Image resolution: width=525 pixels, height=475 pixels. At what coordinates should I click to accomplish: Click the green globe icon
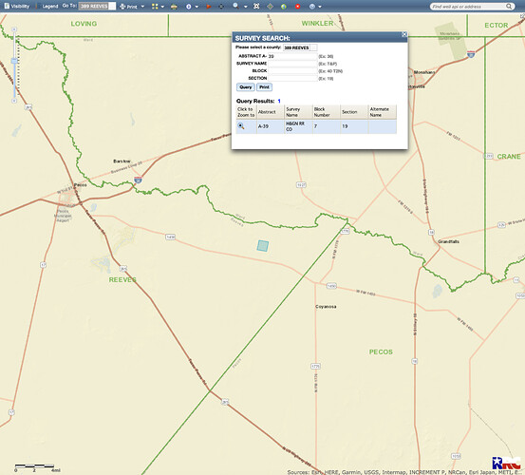284,7
